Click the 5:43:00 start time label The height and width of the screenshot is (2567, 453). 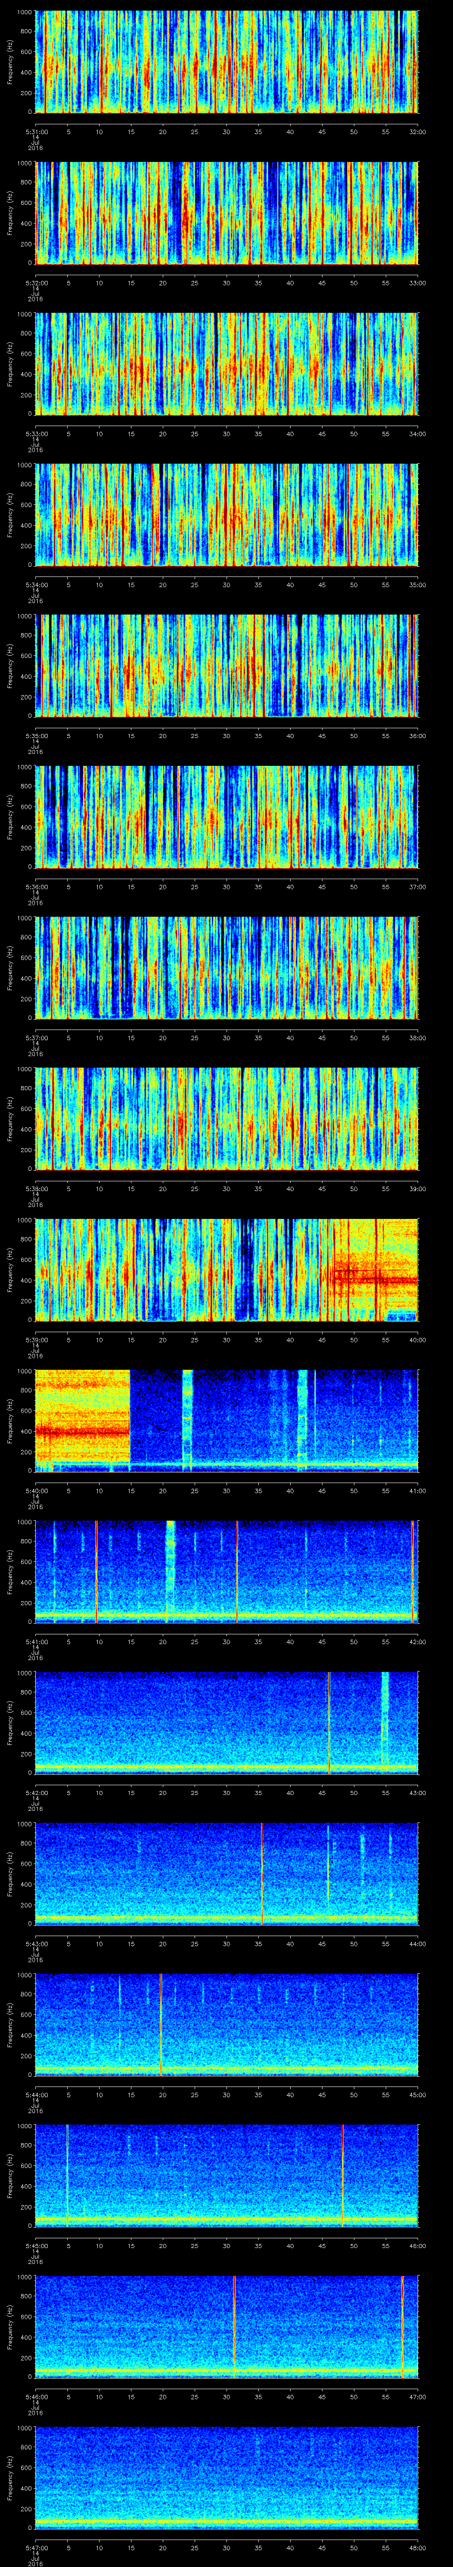coord(36,1943)
